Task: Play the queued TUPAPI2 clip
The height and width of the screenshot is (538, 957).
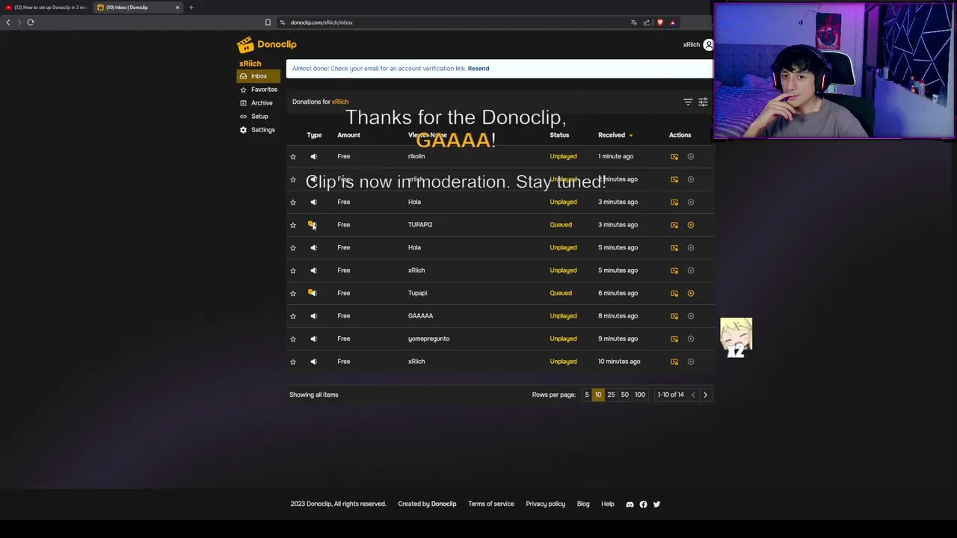Action: pos(691,225)
